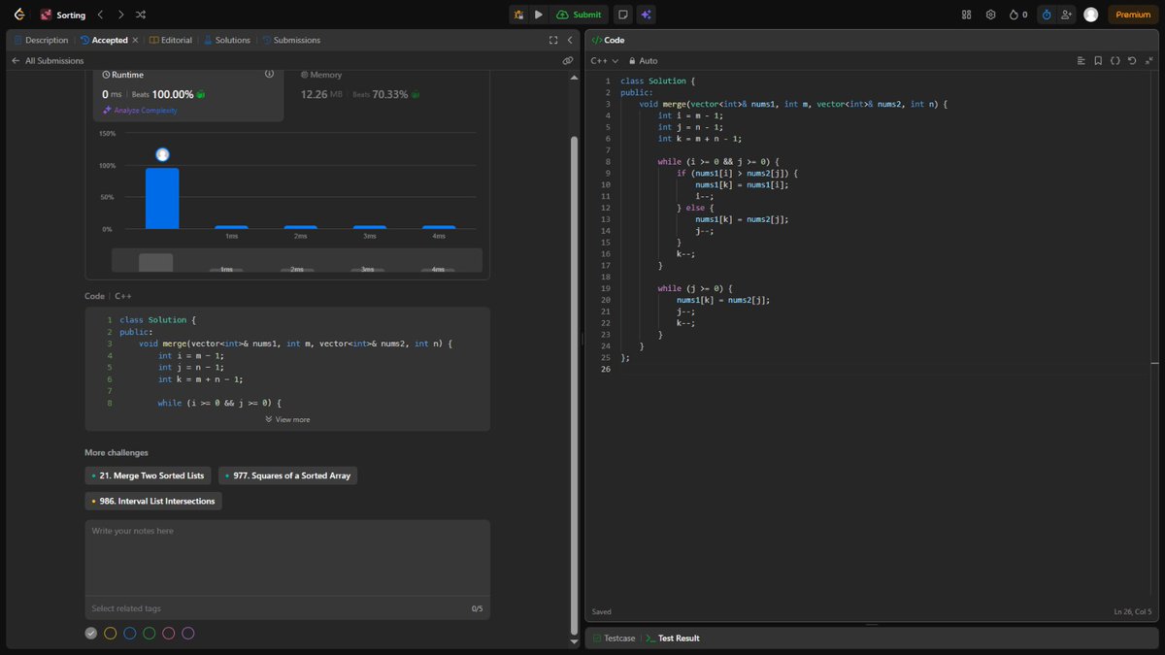Viewport: 1165px width, 655px height.
Task: Select the Code panel tab
Action: [x=608, y=40]
